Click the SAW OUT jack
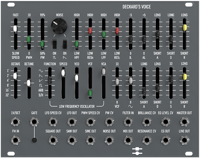 tap(72, 140)
